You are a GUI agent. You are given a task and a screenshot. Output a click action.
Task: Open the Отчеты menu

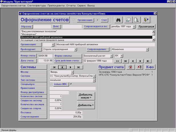[x=71, y=5]
